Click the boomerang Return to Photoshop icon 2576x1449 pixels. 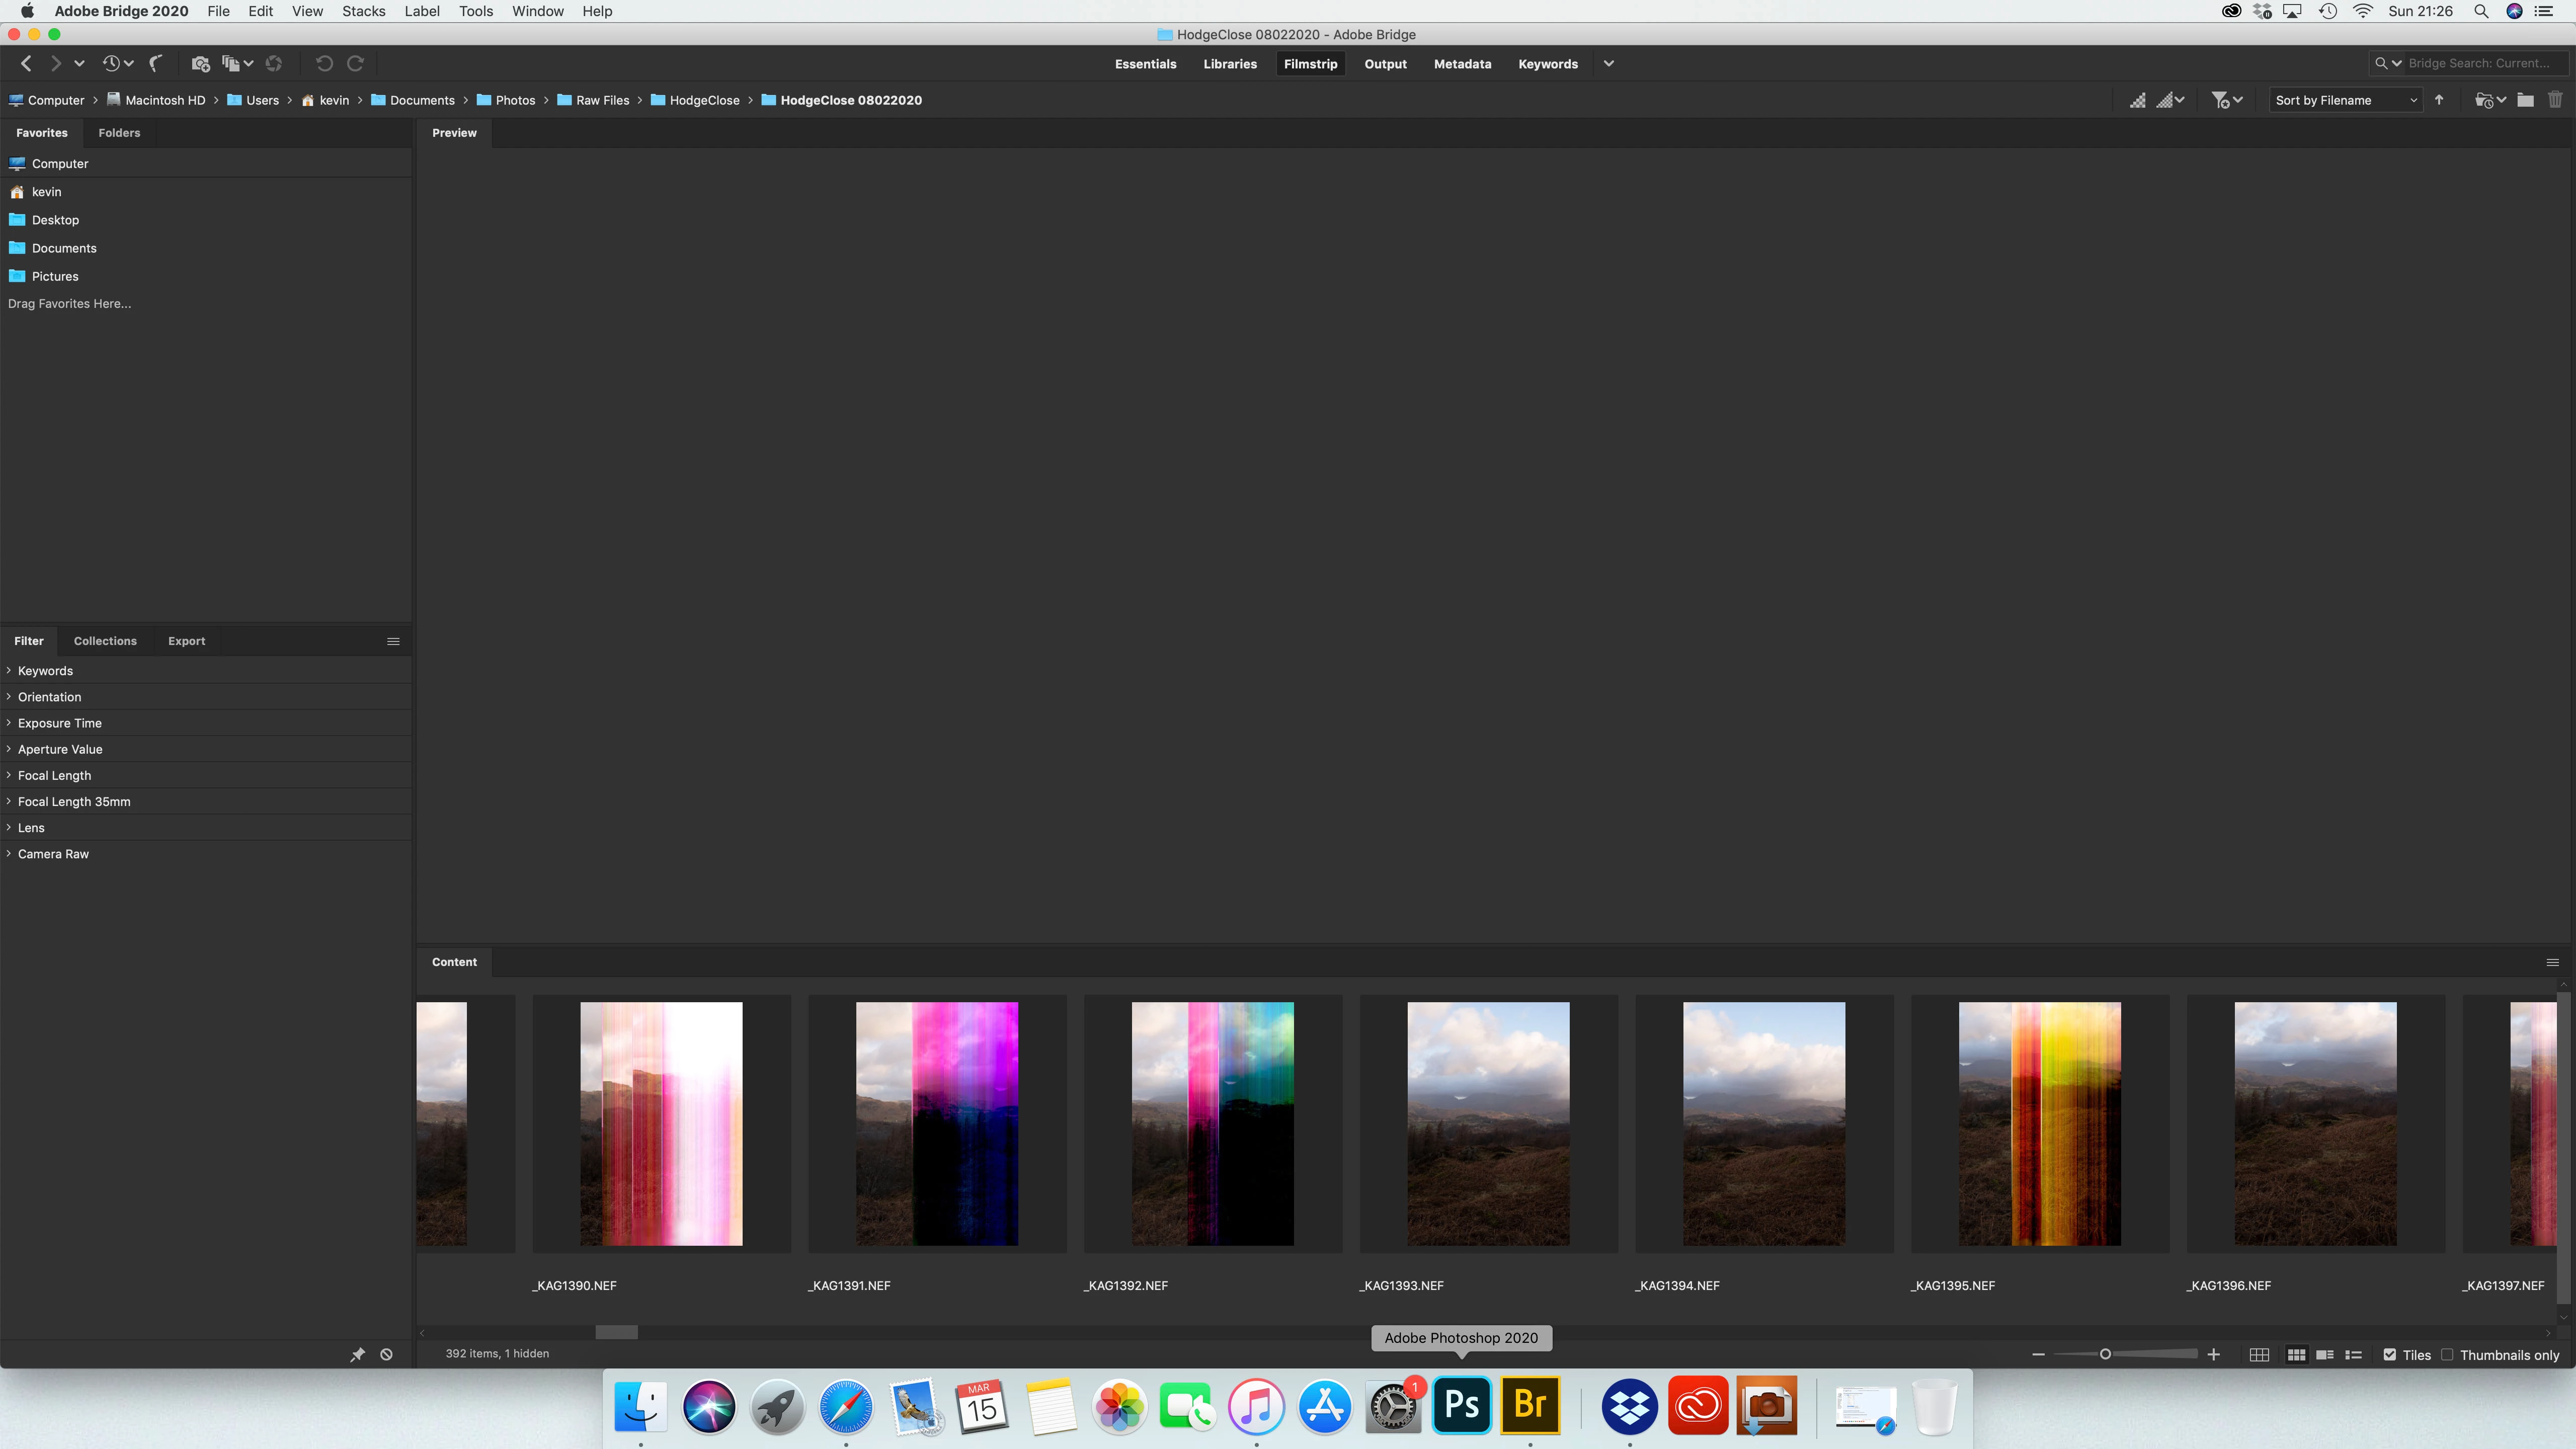tap(156, 64)
